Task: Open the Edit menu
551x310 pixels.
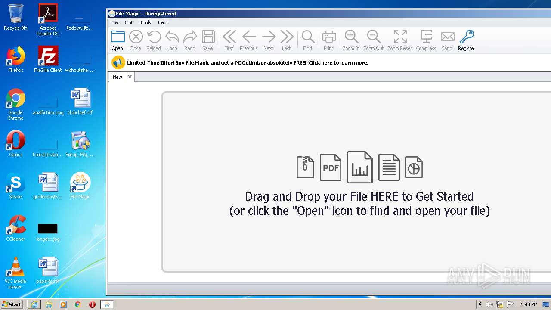Action: pos(129,22)
